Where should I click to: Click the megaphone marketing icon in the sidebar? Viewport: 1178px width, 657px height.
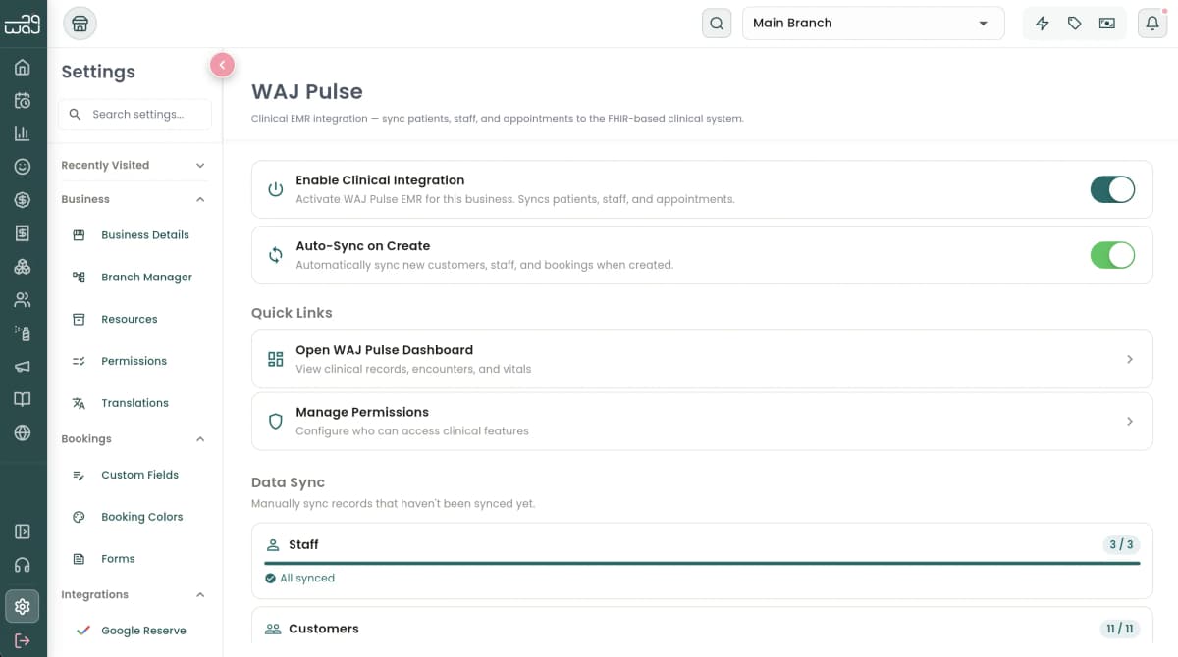[x=22, y=366]
